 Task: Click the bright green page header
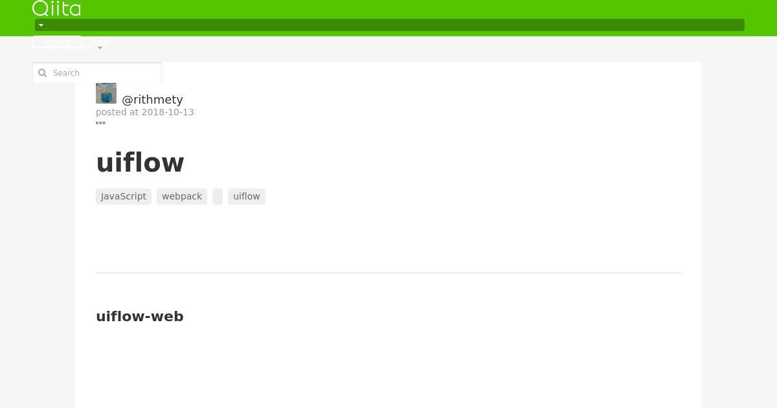388,18
